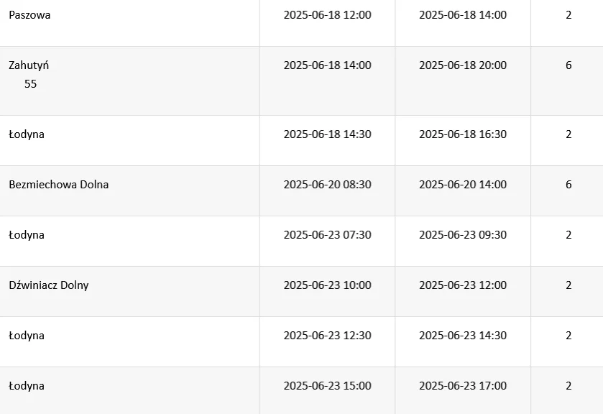Click start time 2025-06-20 08:30

click(x=327, y=185)
